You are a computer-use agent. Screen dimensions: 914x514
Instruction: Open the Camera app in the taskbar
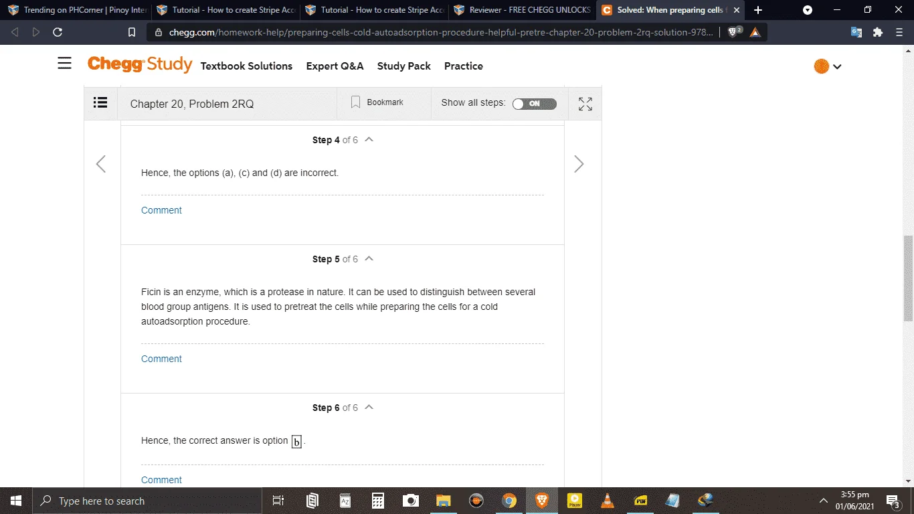(x=411, y=501)
